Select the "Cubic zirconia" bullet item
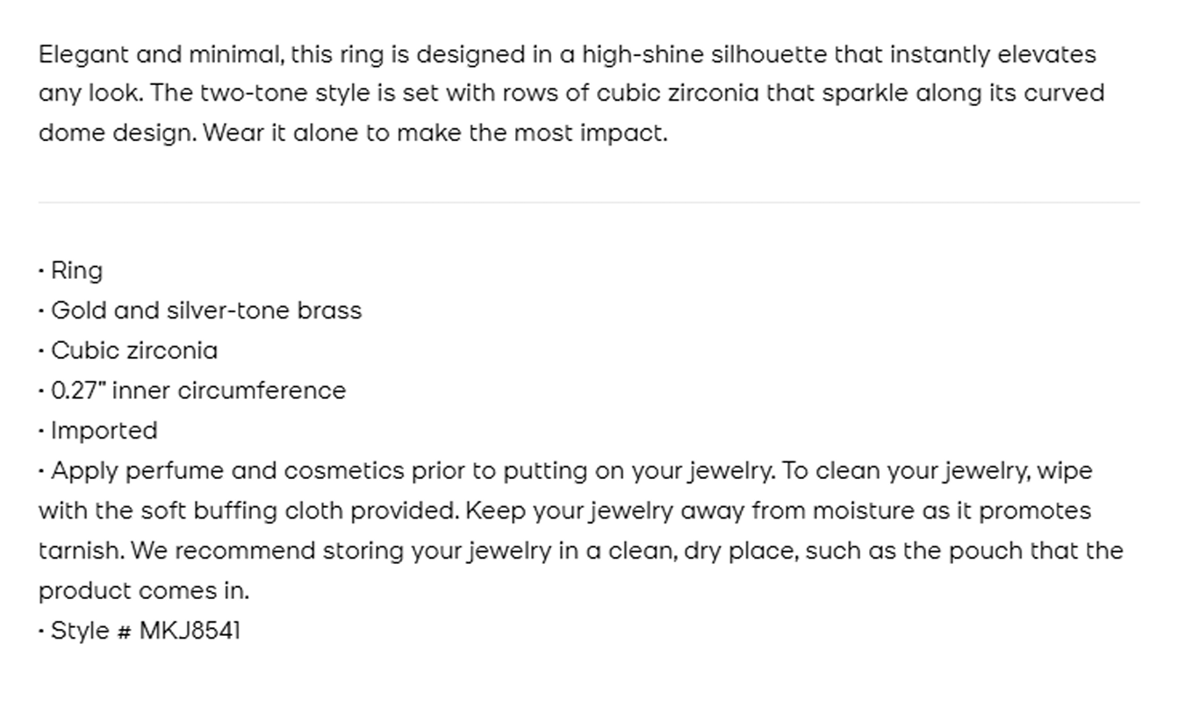 point(134,351)
